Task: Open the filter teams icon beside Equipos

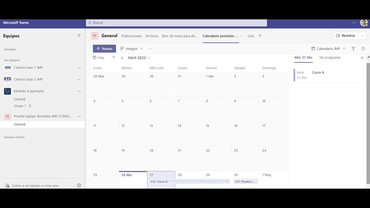Action: point(79,36)
